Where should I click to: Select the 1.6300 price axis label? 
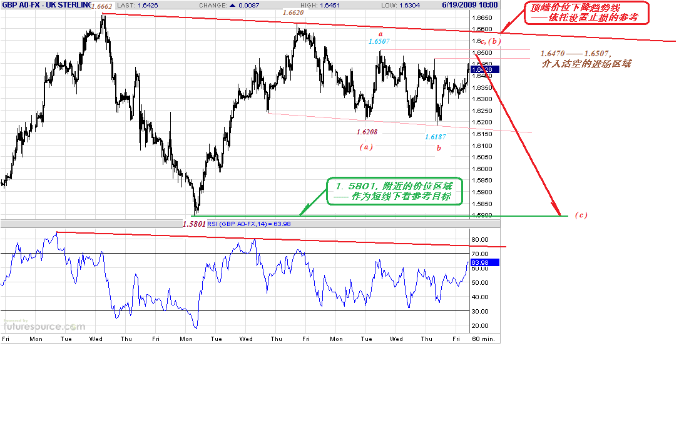pyautogui.click(x=482, y=99)
